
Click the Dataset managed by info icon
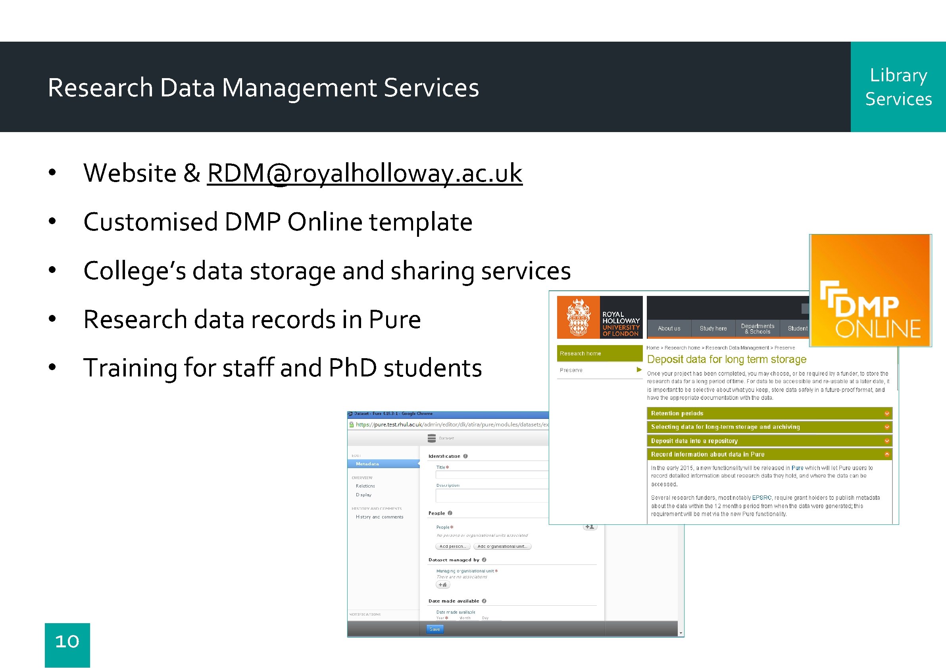[x=484, y=560]
